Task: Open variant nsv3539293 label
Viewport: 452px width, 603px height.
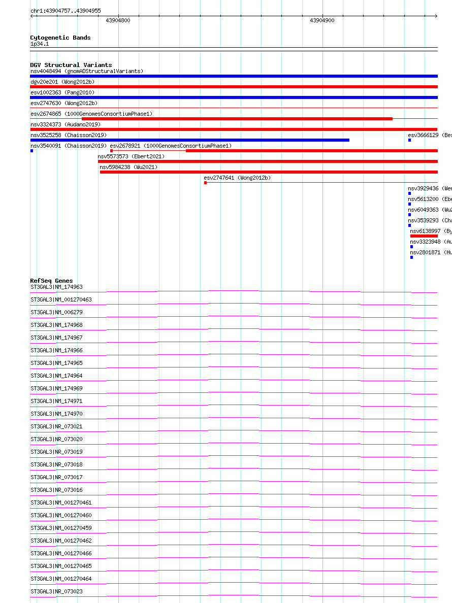Action: coord(430,220)
